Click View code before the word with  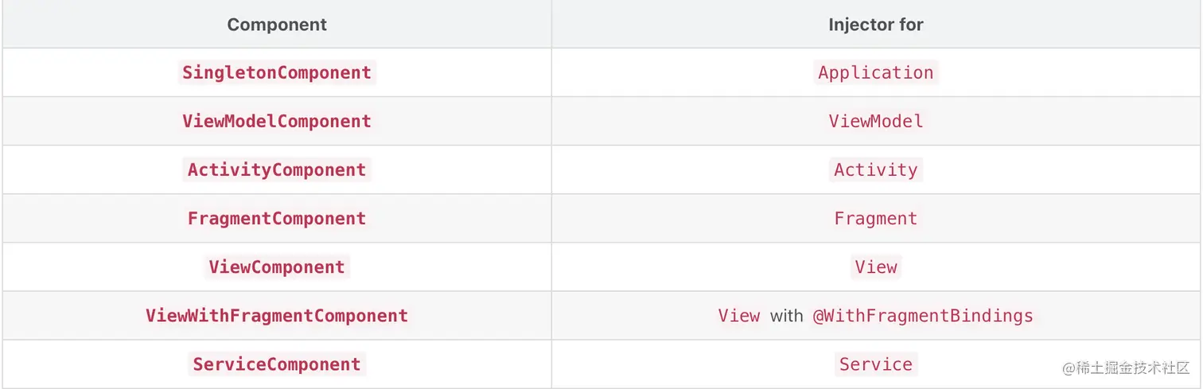(739, 315)
